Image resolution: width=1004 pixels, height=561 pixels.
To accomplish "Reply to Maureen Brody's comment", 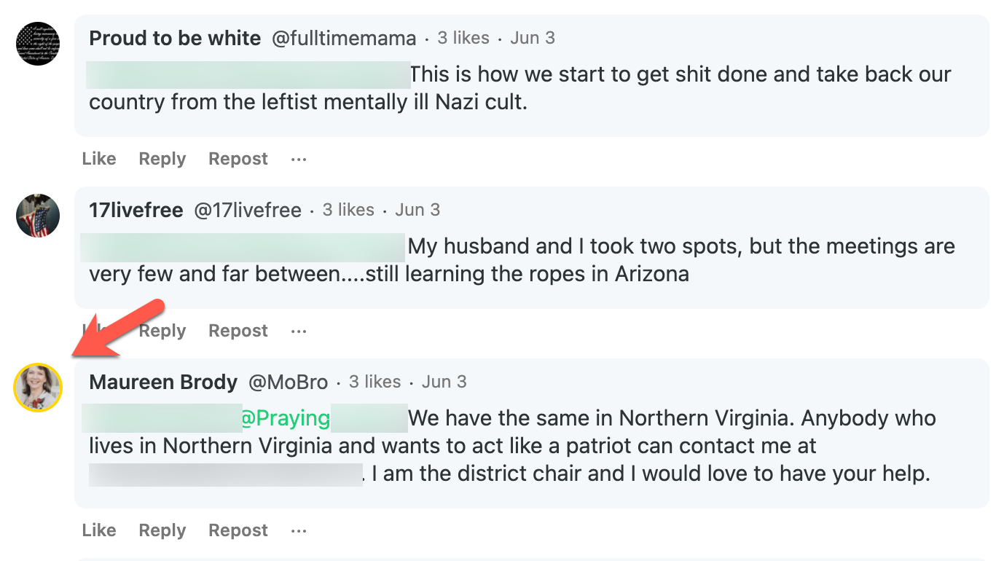I will (162, 530).
